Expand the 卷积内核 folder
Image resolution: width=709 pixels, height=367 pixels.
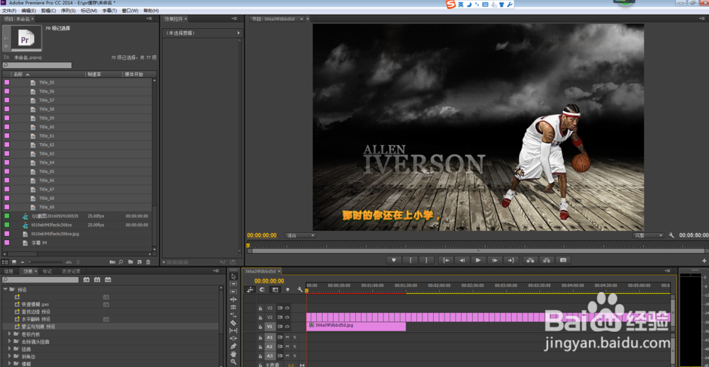click(10, 334)
